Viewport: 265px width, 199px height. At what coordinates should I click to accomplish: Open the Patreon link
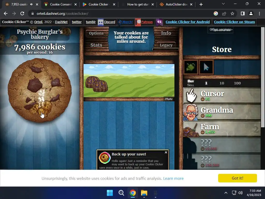(147, 22)
